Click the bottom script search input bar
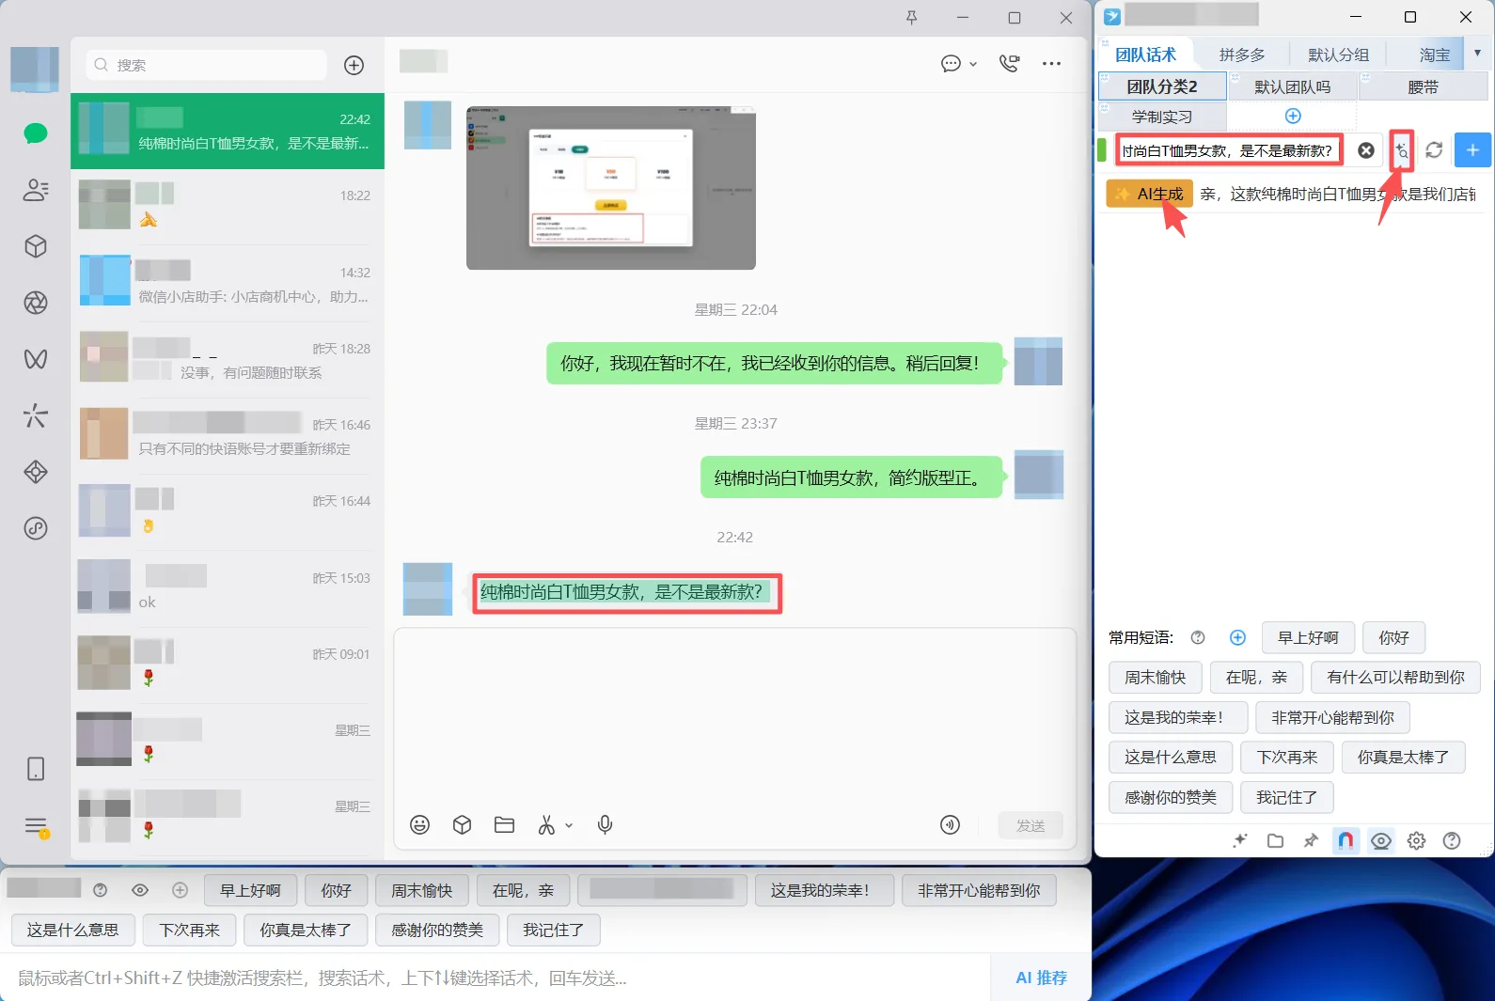 [496, 978]
